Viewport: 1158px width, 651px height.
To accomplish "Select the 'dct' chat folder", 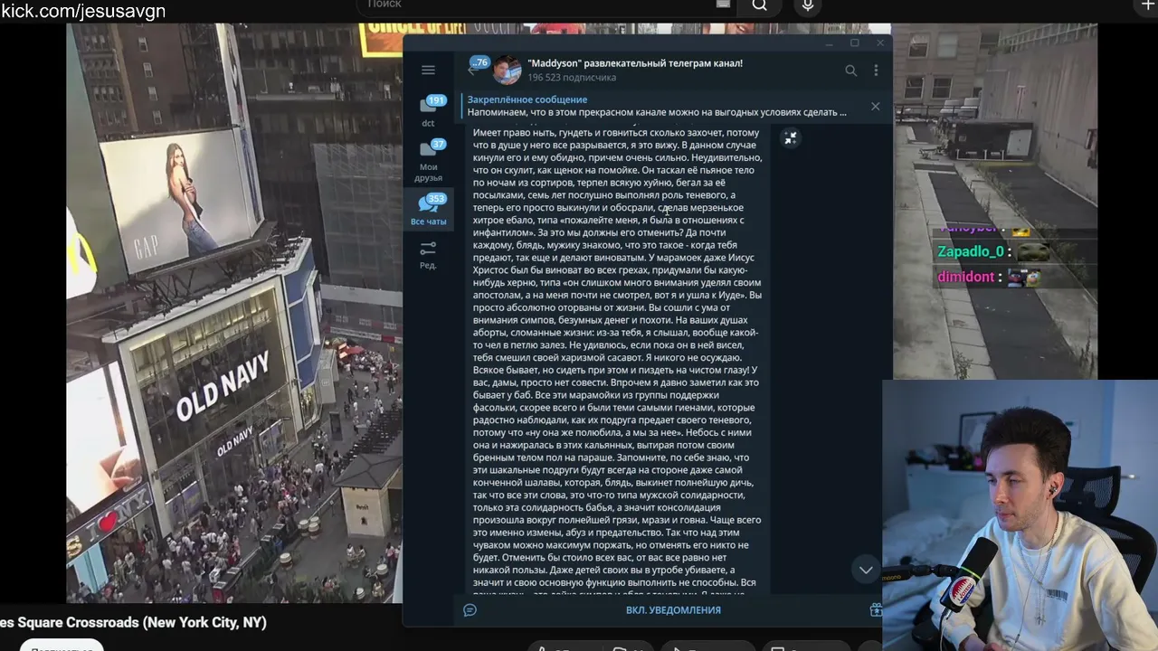I will pyautogui.click(x=428, y=110).
